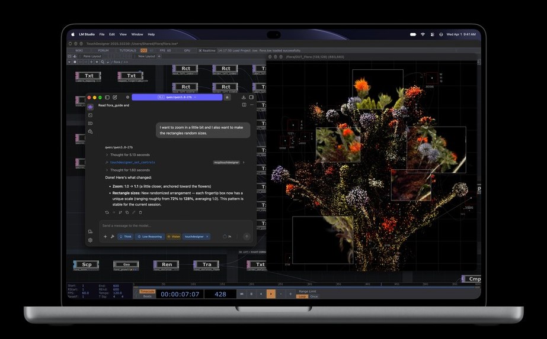
Task: Toggle the LM Studio left sidebar panel icon
Action: (x=107, y=98)
